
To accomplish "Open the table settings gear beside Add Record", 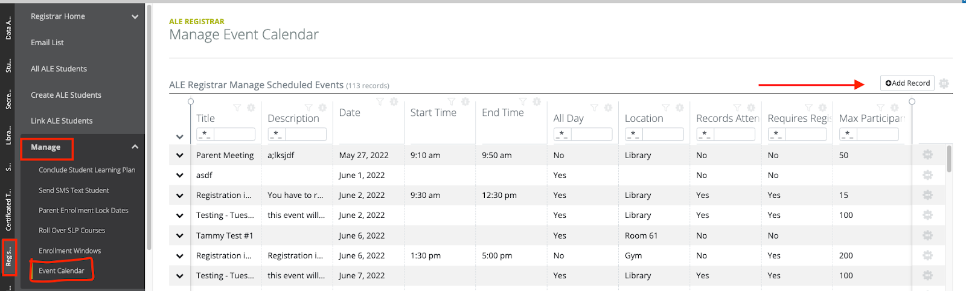I will pos(944,83).
